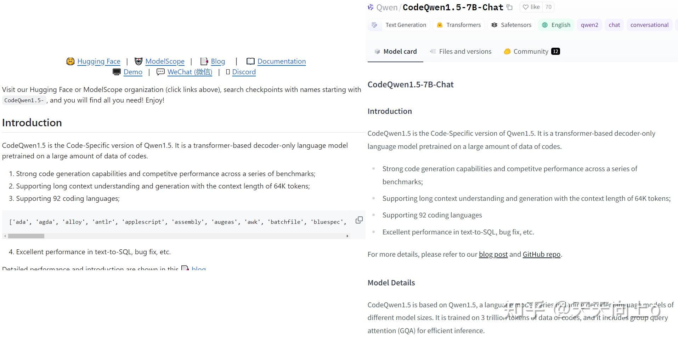Click the Text Generation tag icon

(374, 25)
